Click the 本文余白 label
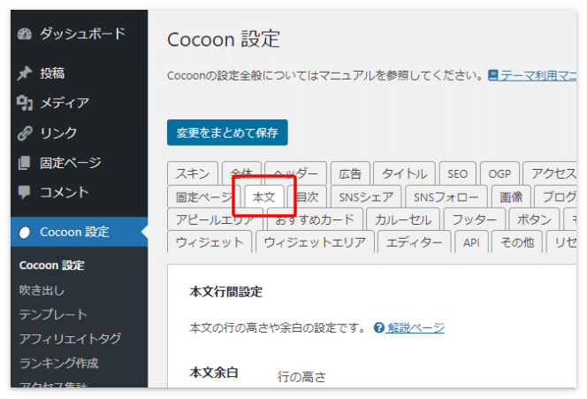587x399 pixels. 214,372
